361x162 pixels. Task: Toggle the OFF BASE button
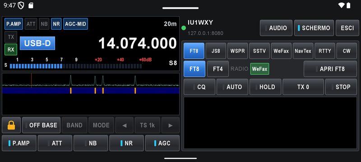point(41,125)
